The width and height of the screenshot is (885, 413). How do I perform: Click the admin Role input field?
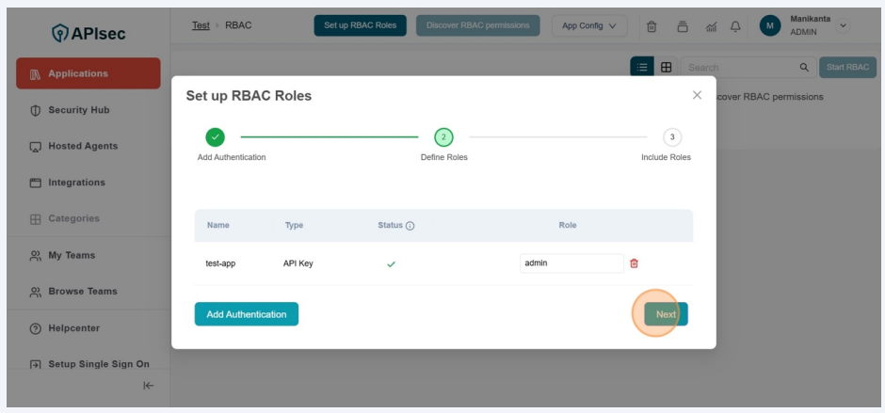tap(571, 263)
